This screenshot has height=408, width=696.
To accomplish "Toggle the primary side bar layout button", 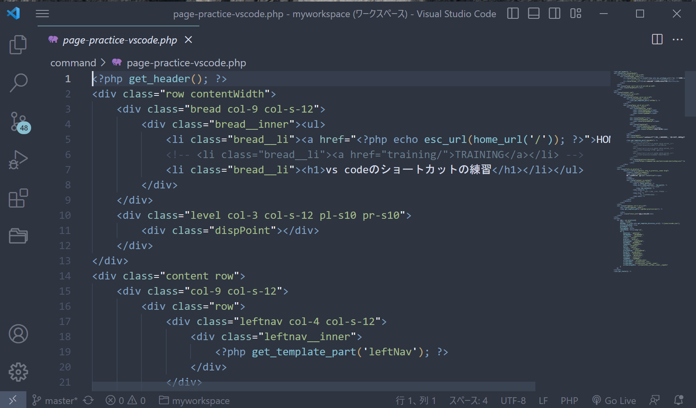I will 513,14.
